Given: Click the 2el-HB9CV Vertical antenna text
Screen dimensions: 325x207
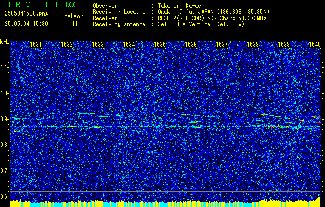Looking at the screenshot, I should tap(201, 24).
